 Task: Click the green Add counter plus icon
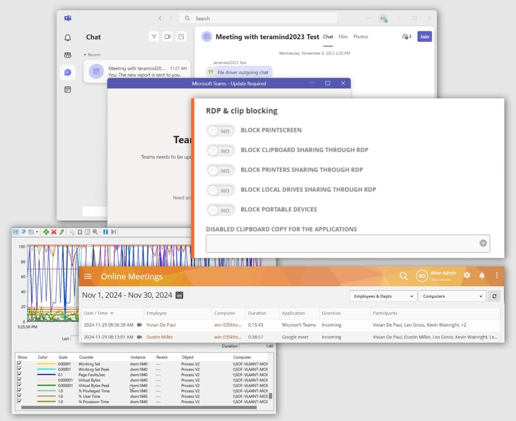pyautogui.click(x=46, y=232)
